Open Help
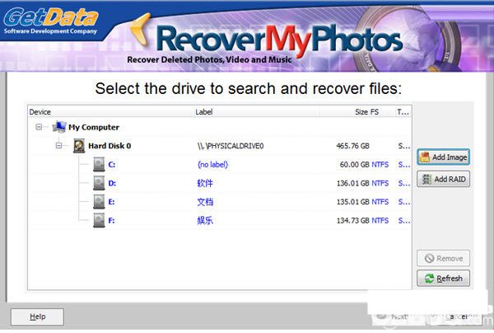The image size is (494, 333). (x=37, y=317)
